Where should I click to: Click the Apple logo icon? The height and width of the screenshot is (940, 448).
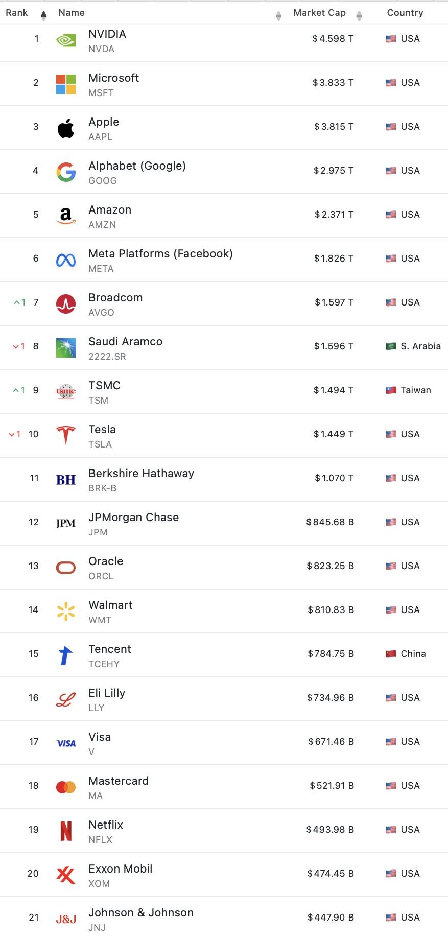[66, 128]
